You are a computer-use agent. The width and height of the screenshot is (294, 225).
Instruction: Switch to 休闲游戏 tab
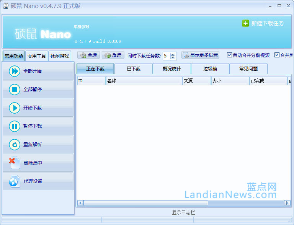pyautogui.click(x=60, y=56)
